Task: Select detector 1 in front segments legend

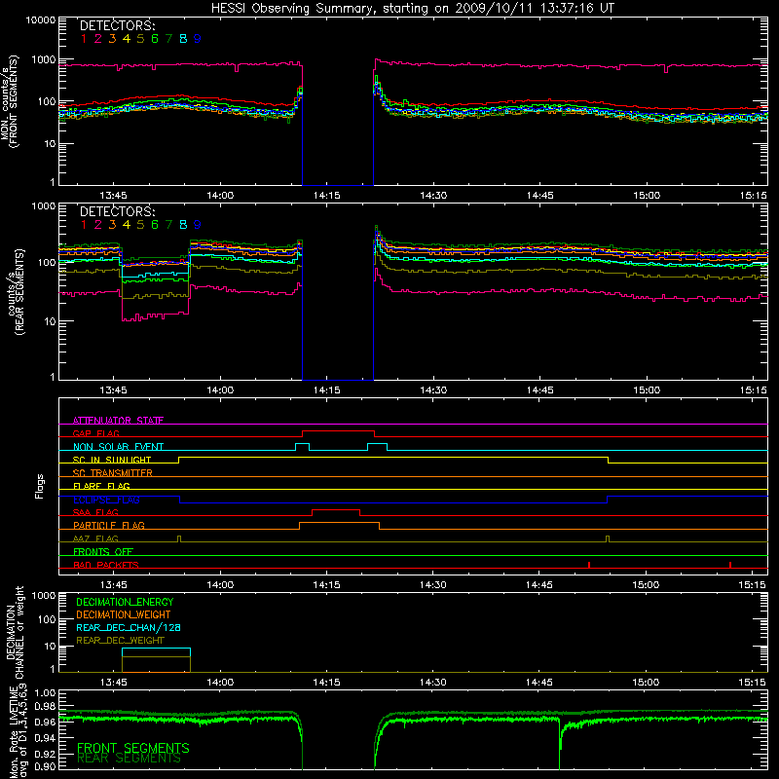Action: pyautogui.click(x=84, y=39)
